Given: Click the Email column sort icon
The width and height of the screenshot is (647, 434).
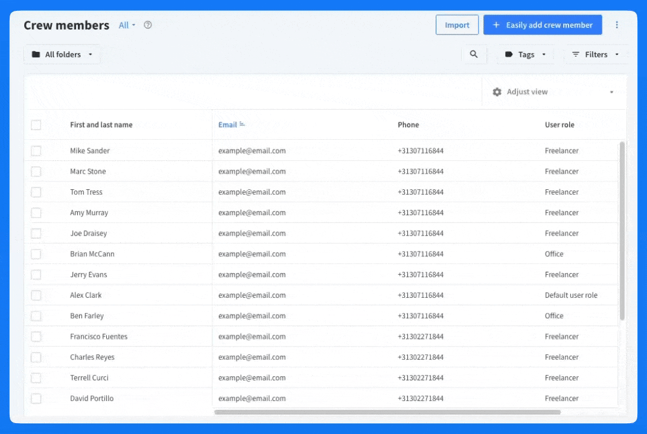Looking at the screenshot, I should click(243, 125).
